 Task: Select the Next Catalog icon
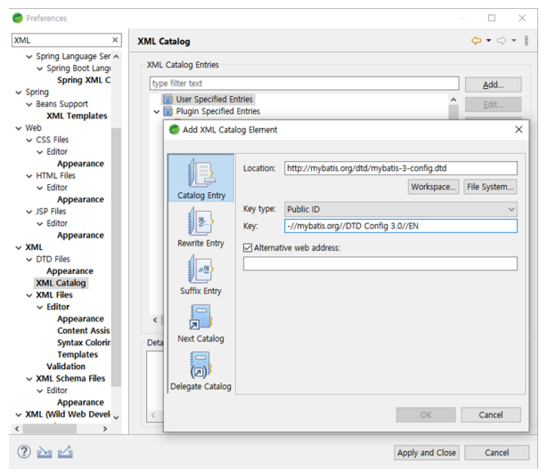[200, 317]
